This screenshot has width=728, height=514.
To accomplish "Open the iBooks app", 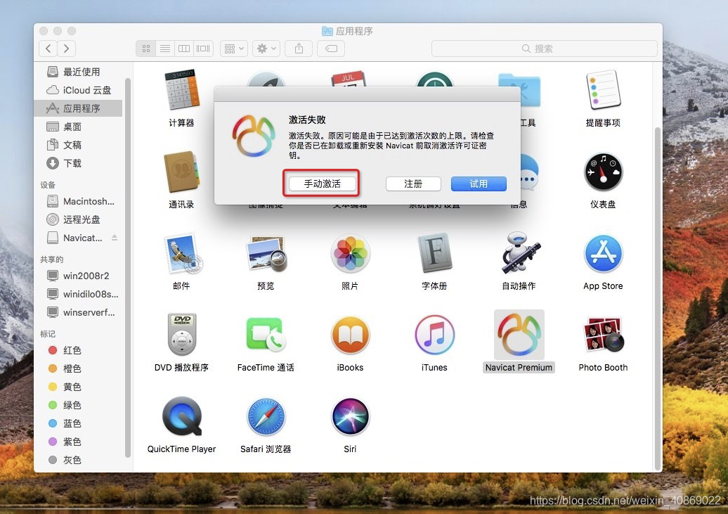I will (x=350, y=335).
